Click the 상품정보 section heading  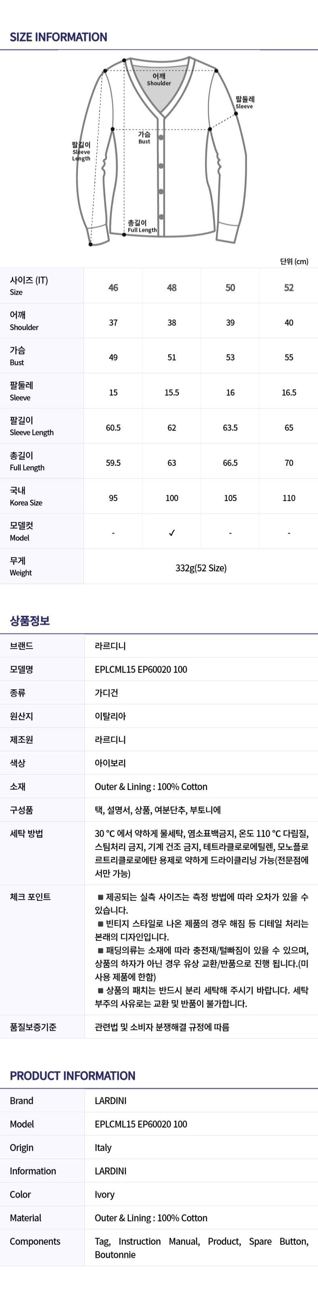30,620
